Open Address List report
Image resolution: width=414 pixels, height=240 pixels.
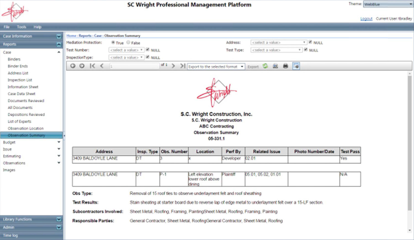tap(18, 73)
